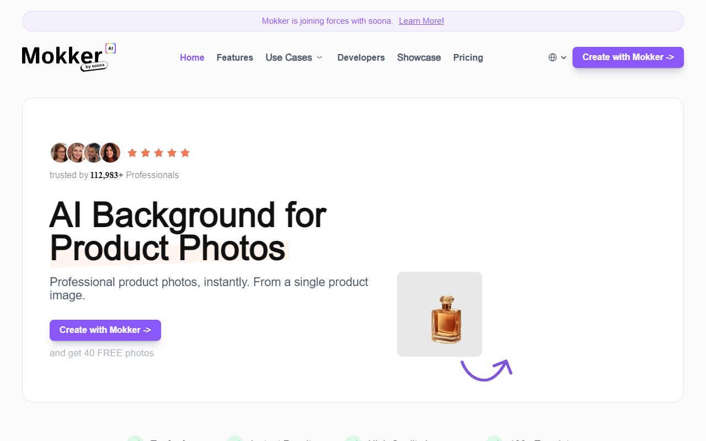Navigate to the Developers section
The image size is (706, 441).
pos(361,57)
